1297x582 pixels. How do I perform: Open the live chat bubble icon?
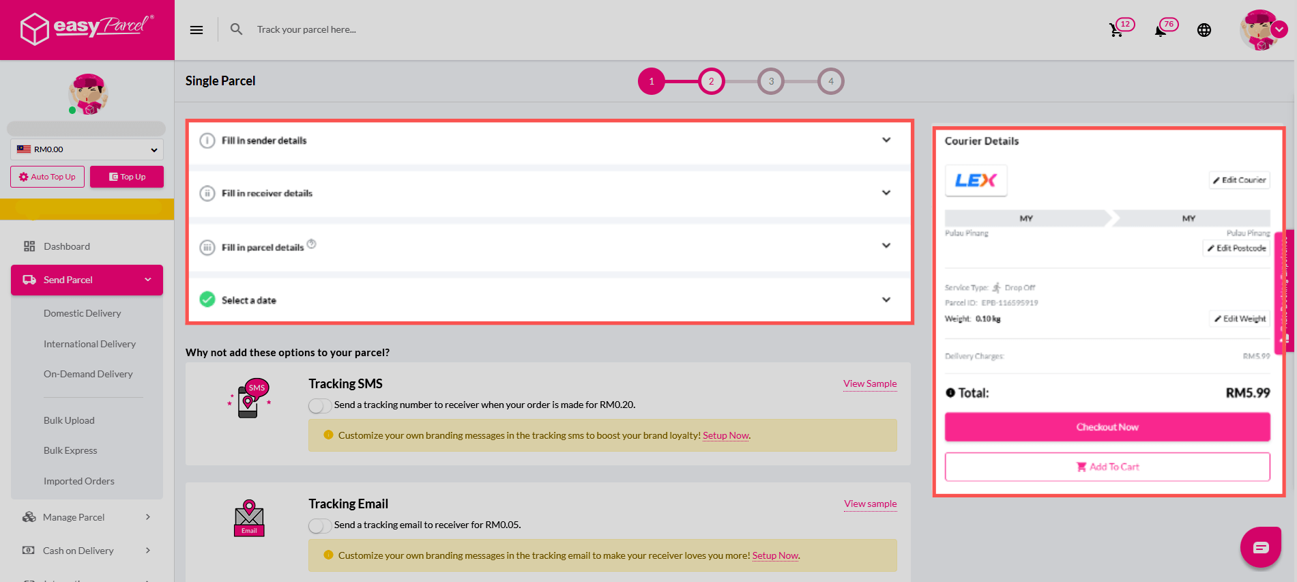(1261, 547)
